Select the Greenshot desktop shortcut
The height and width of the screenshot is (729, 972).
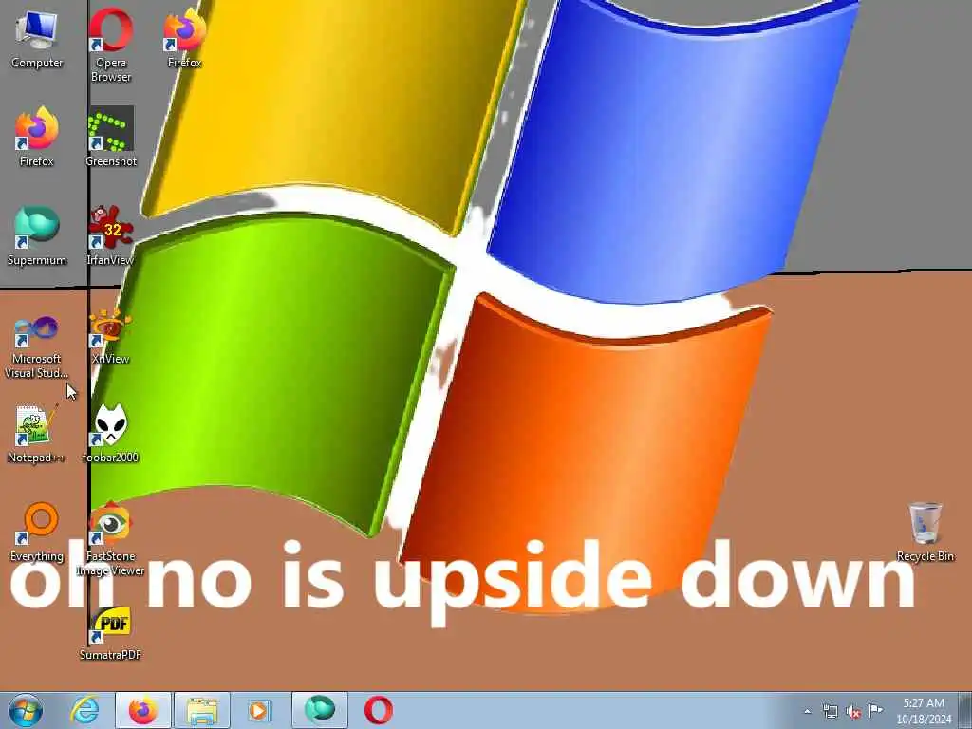pos(111,138)
